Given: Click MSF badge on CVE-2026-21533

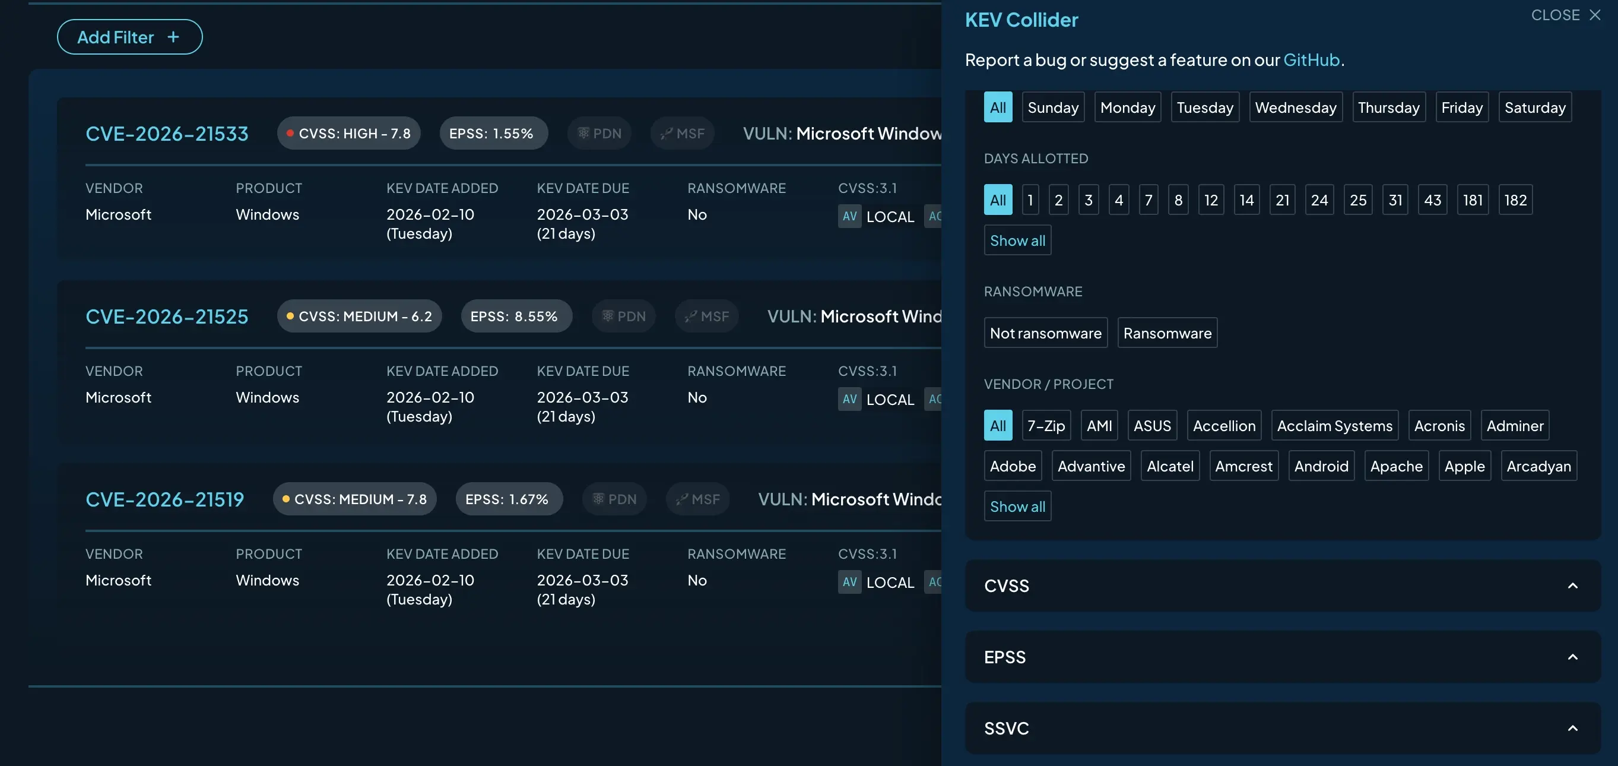Looking at the screenshot, I should tap(682, 133).
